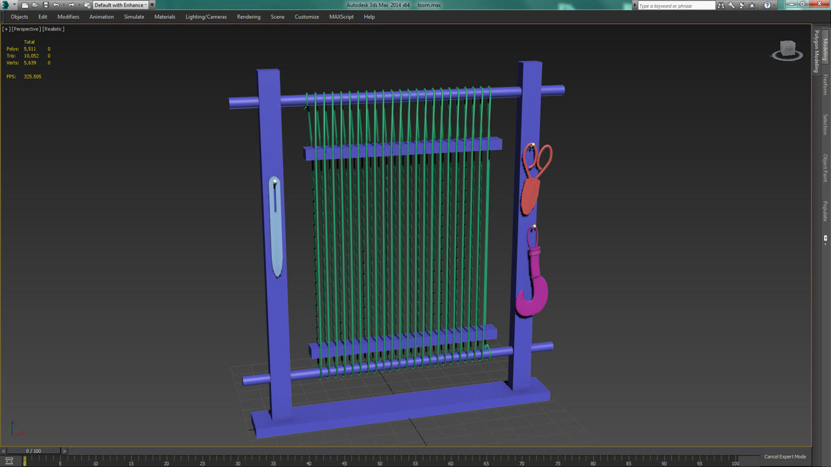831x467 pixels.
Task: Click the wrench Subscription Center icon
Action: point(731,5)
